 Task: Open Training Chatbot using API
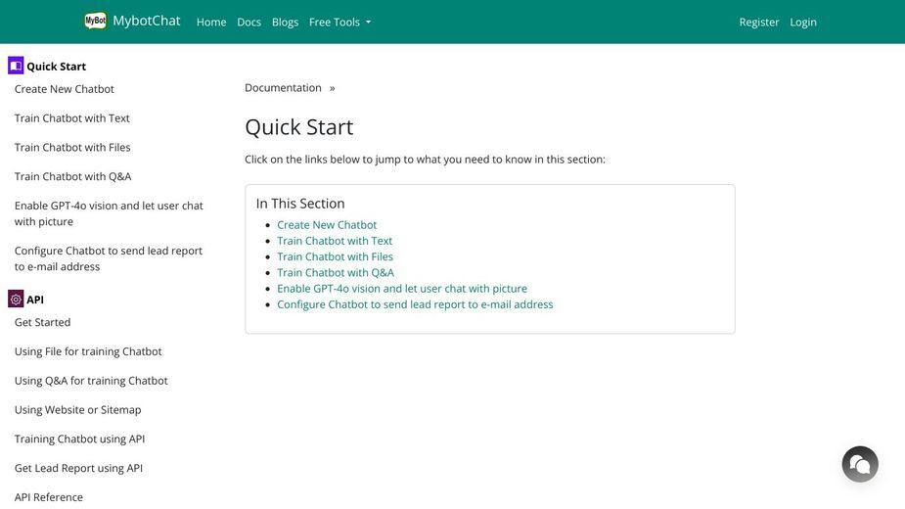coord(79,440)
